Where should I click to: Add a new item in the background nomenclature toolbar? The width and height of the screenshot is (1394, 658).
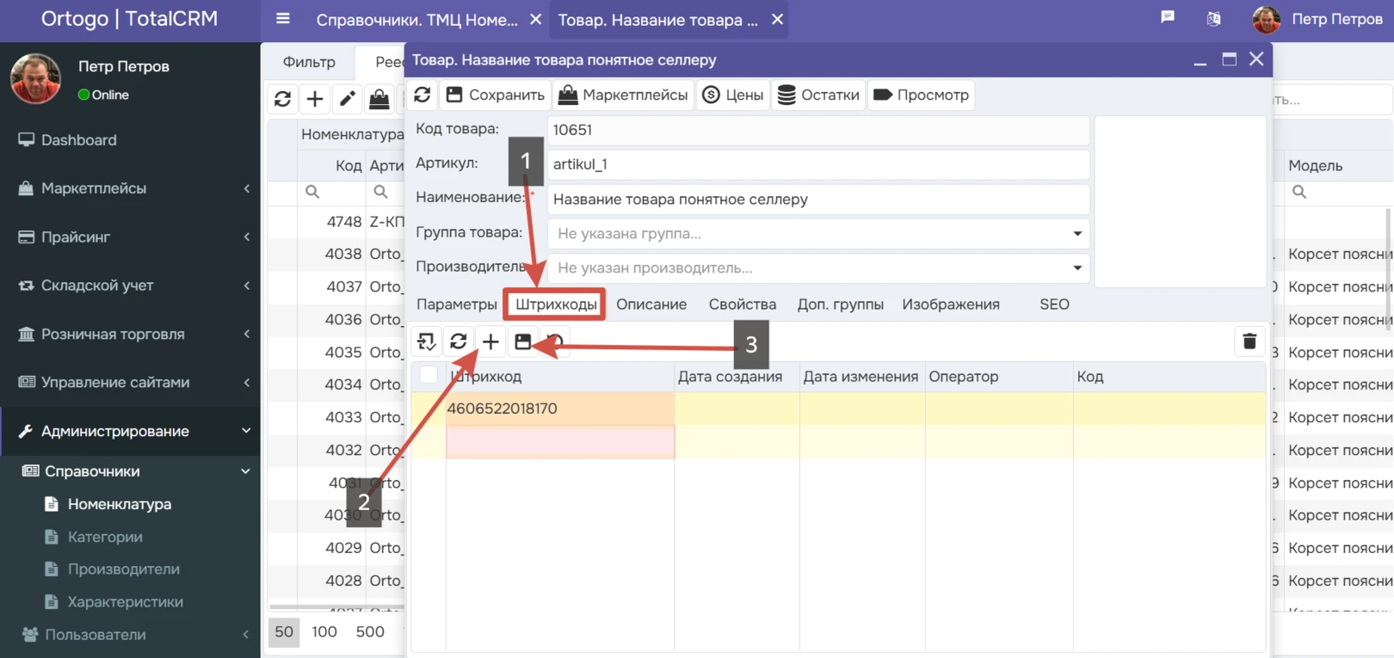pos(315,99)
